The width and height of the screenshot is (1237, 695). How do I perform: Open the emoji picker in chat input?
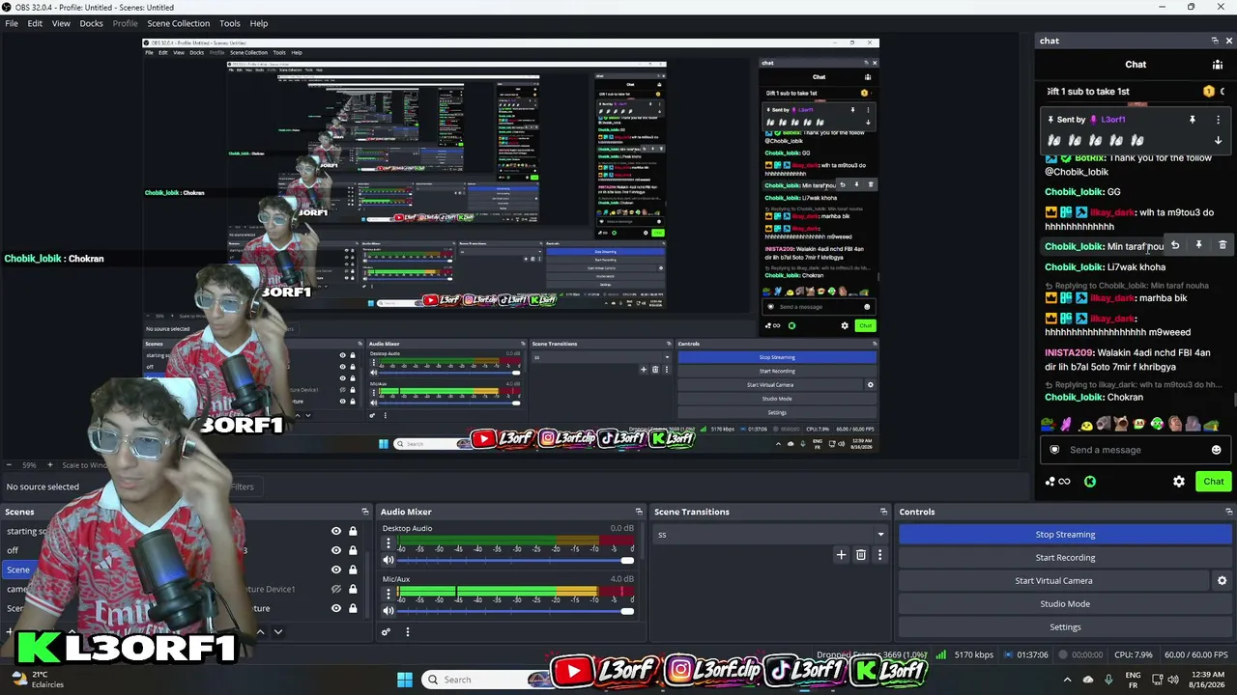pos(1216,450)
